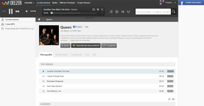Click Queen breadcrumb
Image resolution: width=204 pixels, height=106 pixels.
point(49,19)
